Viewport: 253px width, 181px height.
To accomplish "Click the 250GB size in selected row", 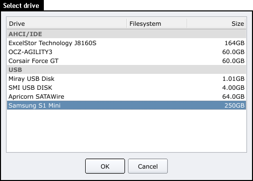I will (x=235, y=106).
